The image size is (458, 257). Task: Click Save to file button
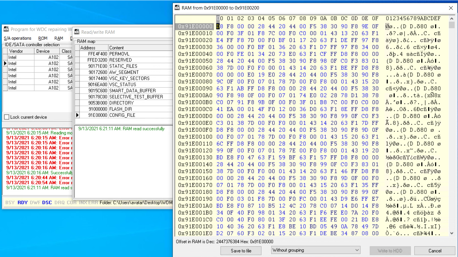[241, 251]
